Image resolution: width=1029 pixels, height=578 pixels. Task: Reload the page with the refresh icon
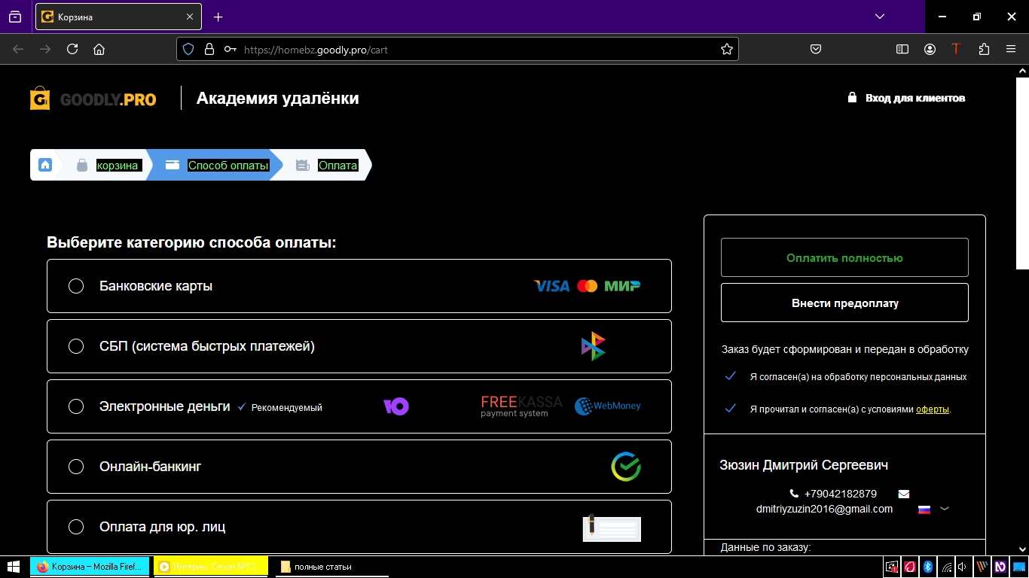[72, 49]
